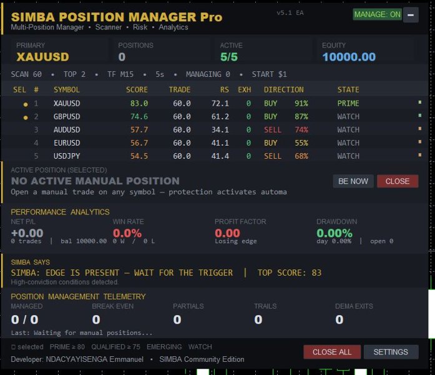Click the SEL column header
435x375 pixels.
20,90
